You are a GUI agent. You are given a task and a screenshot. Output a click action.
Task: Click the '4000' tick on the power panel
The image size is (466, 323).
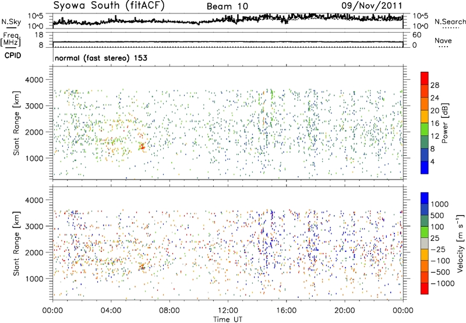(34, 80)
